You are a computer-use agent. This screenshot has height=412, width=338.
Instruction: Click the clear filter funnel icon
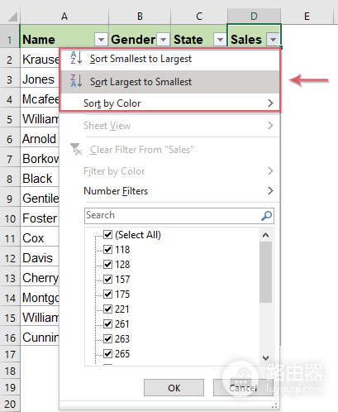(76, 149)
